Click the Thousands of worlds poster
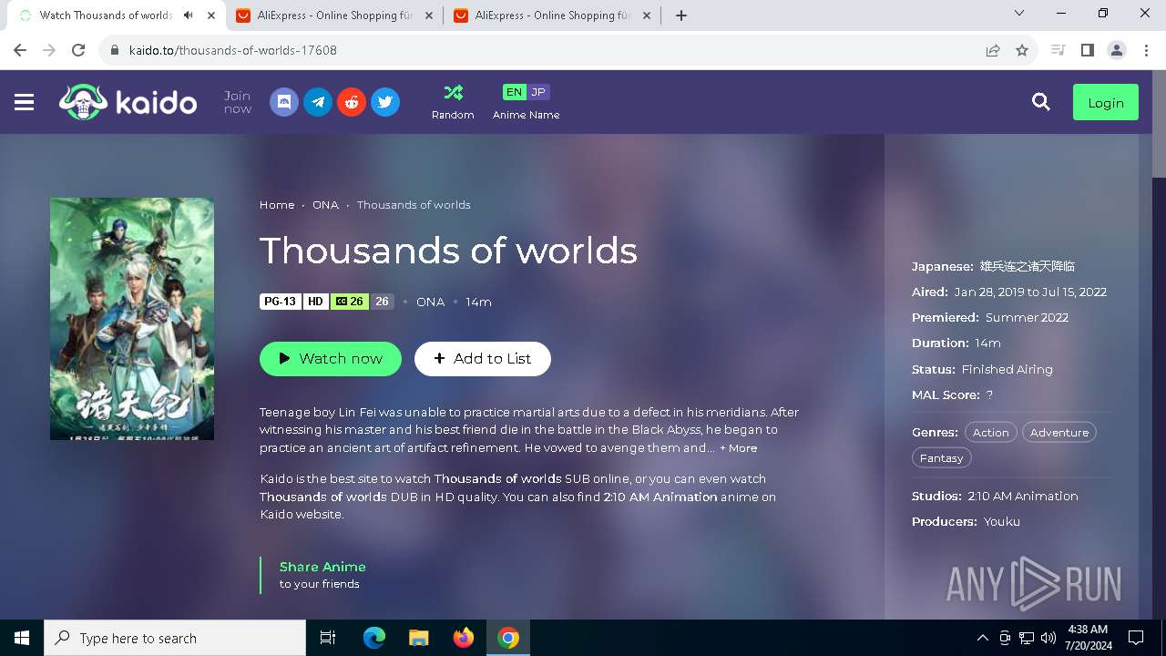 click(132, 319)
